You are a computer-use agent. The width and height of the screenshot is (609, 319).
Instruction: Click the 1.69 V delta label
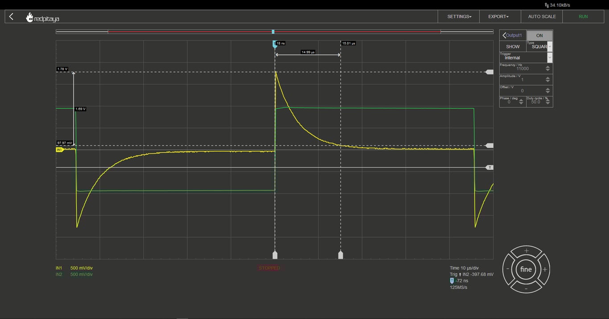click(80, 109)
